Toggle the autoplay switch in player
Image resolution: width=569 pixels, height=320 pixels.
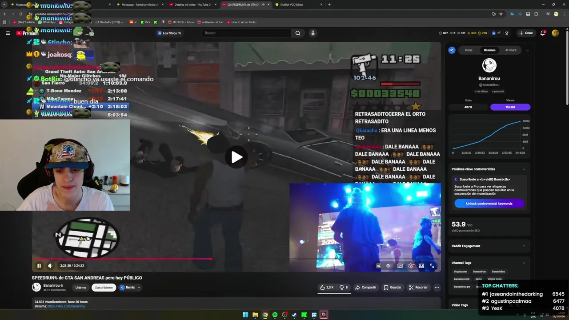[388, 266]
